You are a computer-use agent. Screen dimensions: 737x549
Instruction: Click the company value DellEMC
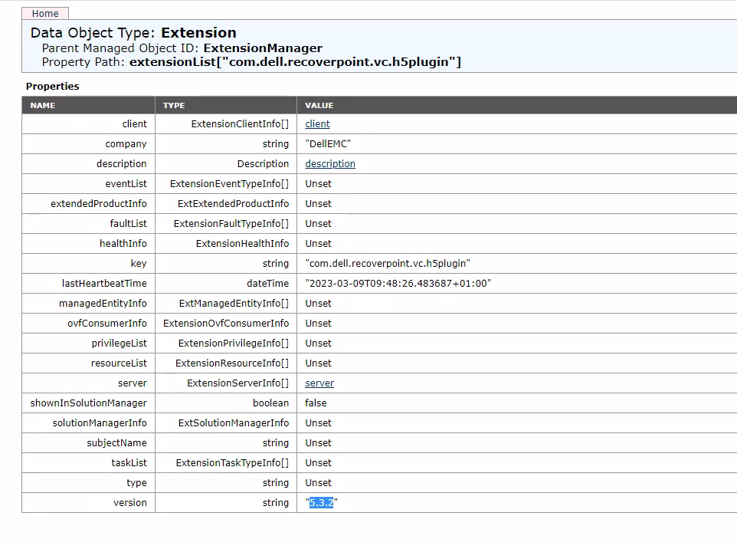pyautogui.click(x=329, y=143)
